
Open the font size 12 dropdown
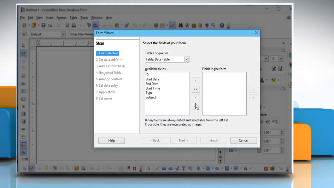pyautogui.click(x=281, y=59)
